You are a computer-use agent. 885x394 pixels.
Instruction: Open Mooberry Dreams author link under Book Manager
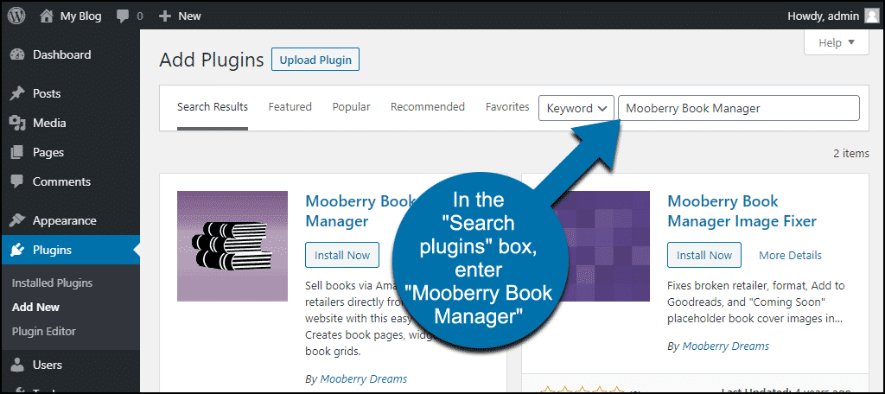tap(364, 378)
